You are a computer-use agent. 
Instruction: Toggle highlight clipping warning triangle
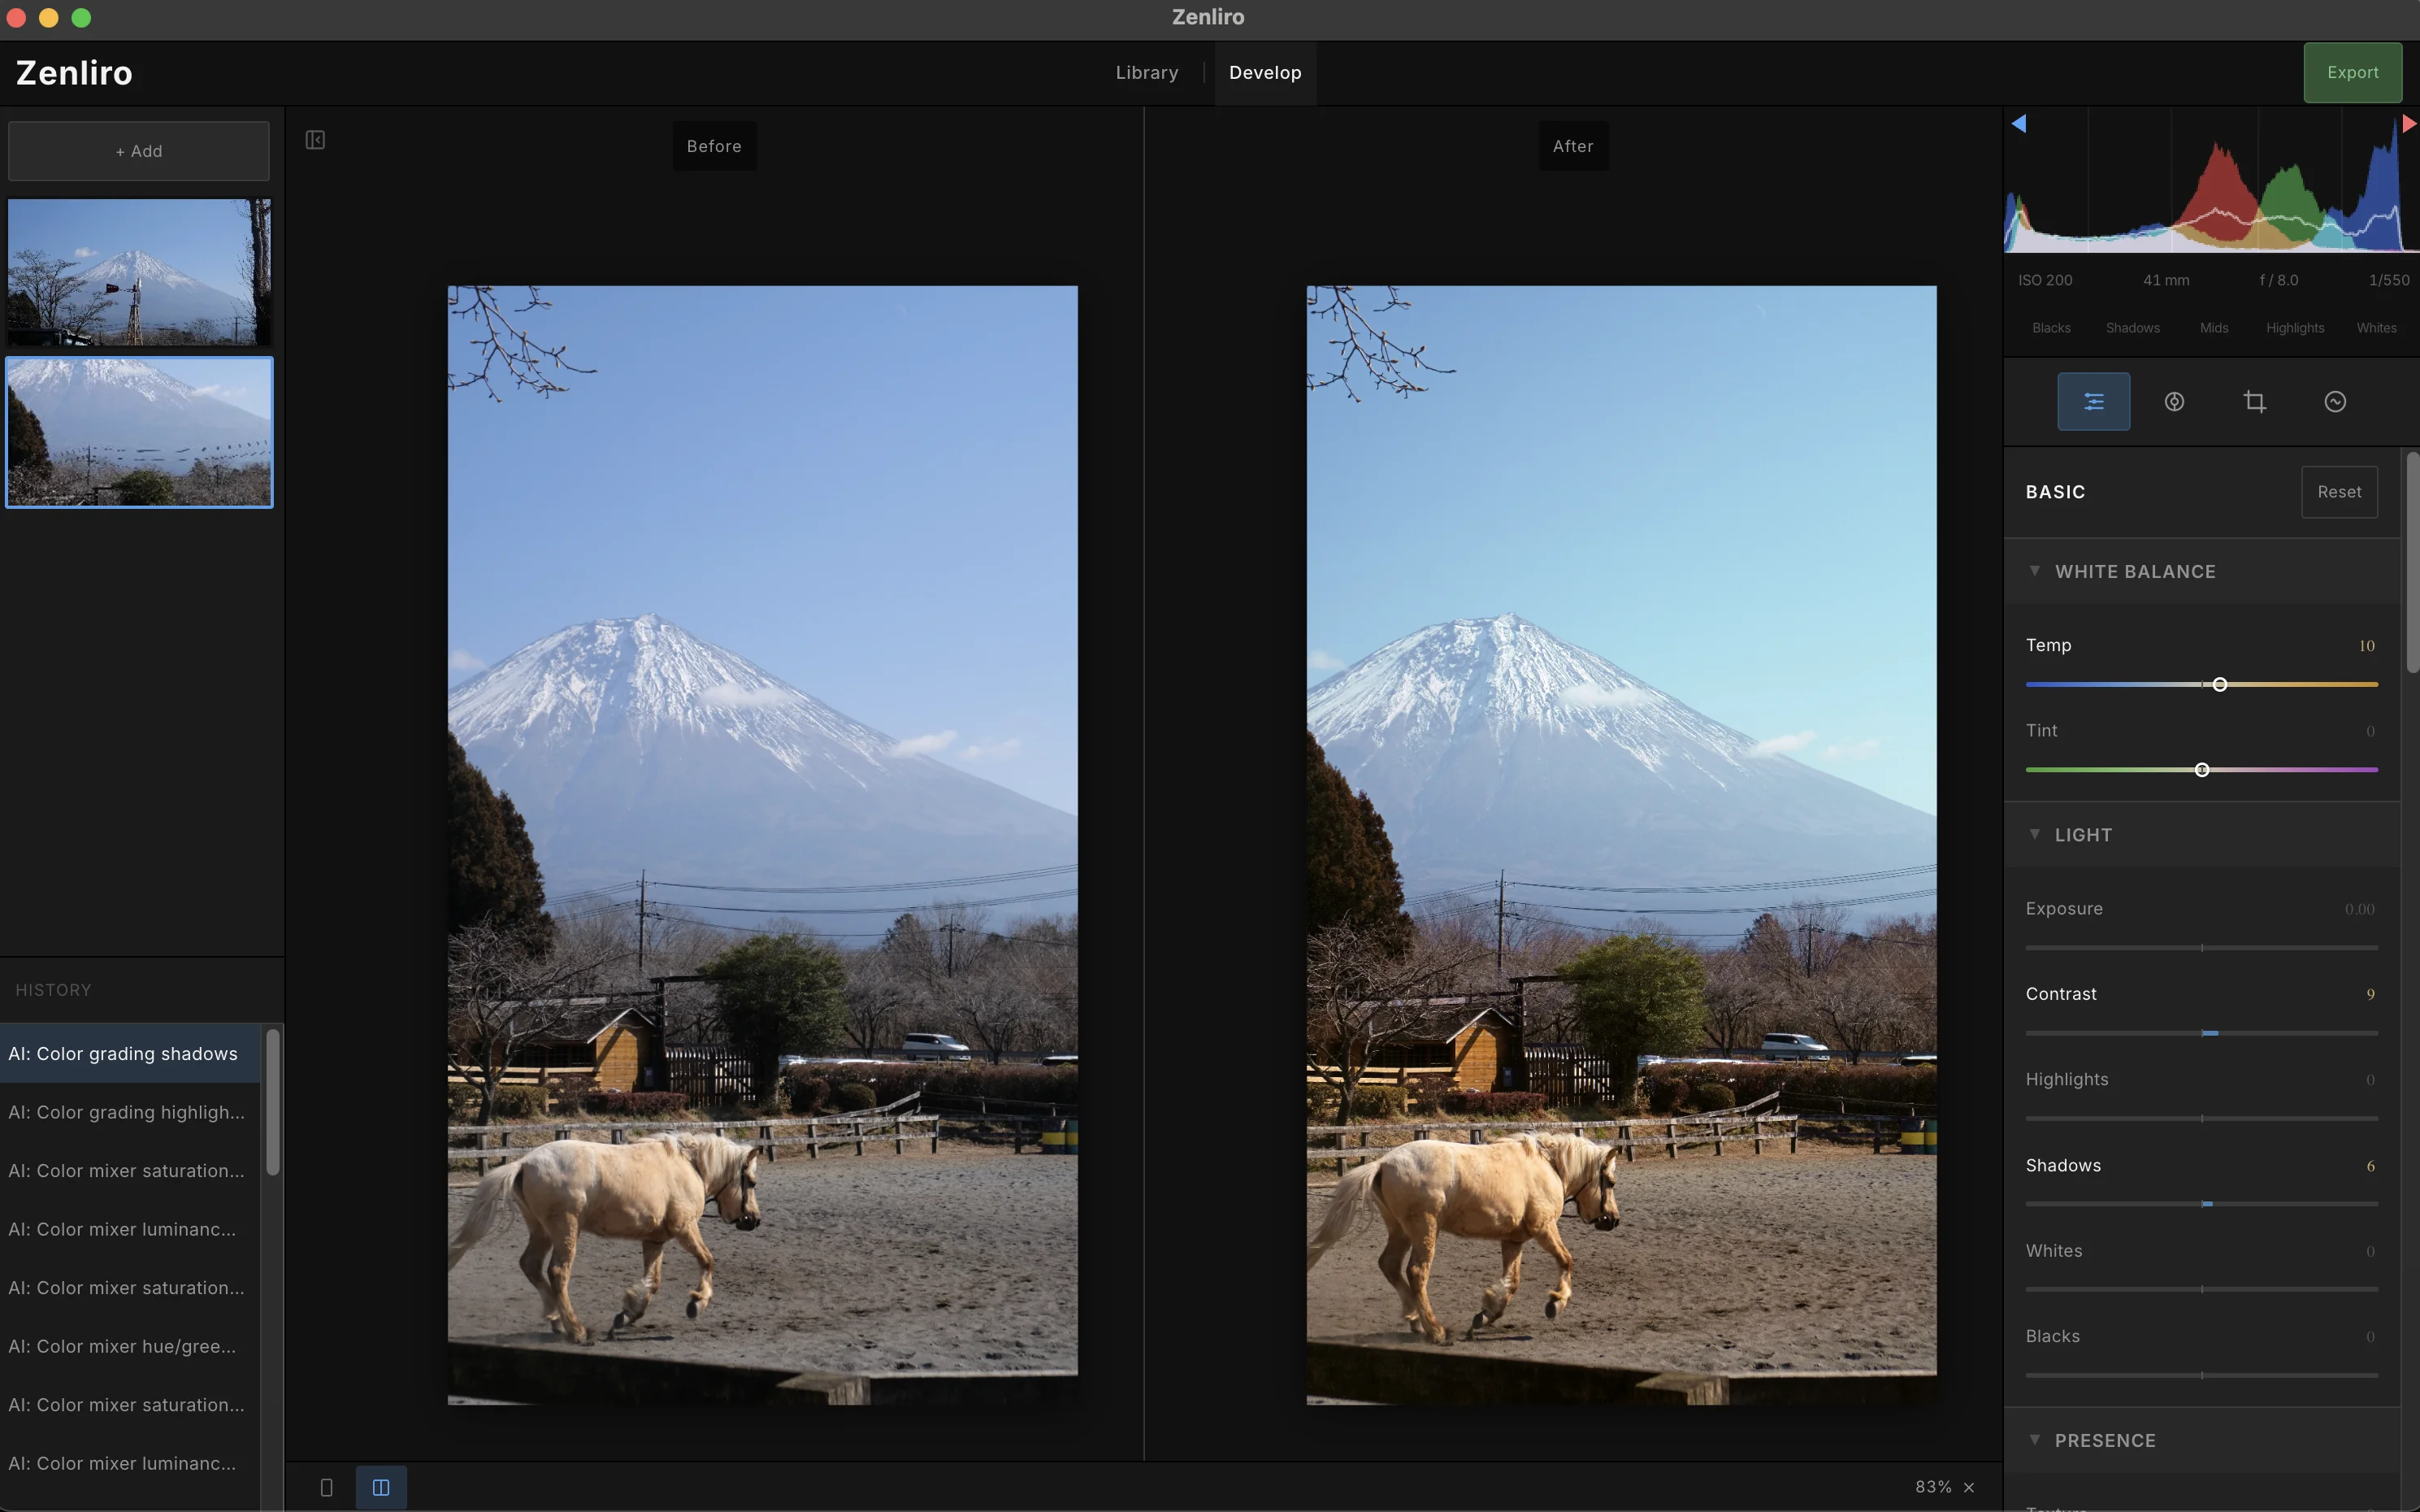[x=2409, y=124]
